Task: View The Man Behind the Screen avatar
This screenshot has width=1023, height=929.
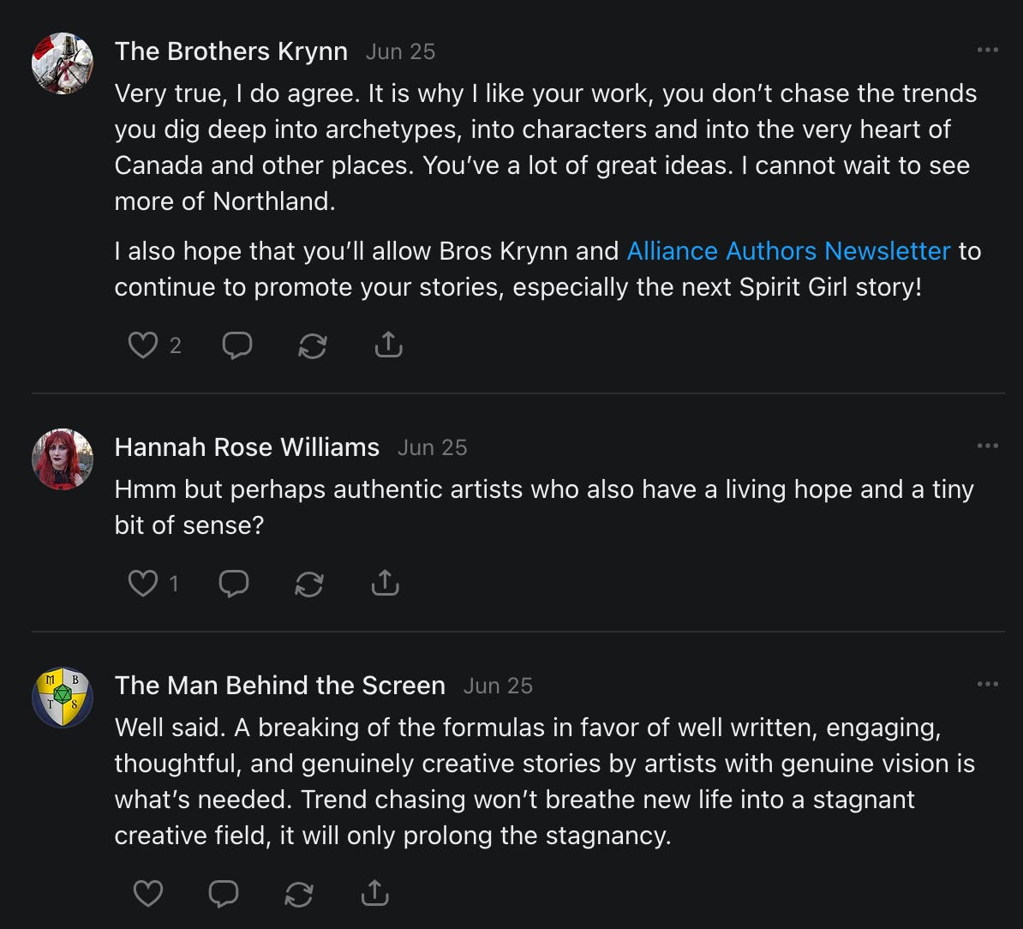Action: (x=63, y=697)
